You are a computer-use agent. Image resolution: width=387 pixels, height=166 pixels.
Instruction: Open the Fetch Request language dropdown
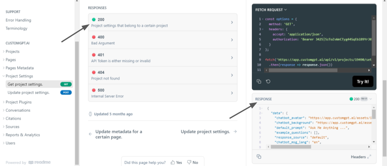(271, 10)
